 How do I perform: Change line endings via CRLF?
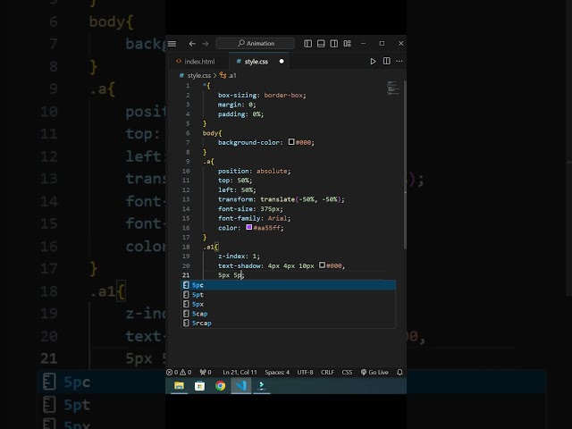click(x=327, y=372)
